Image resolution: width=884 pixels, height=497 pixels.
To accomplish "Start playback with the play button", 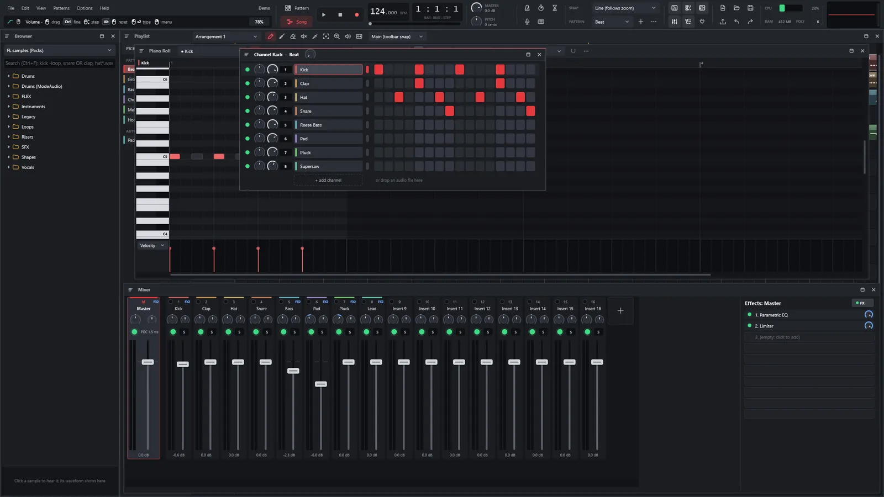I will (x=324, y=15).
